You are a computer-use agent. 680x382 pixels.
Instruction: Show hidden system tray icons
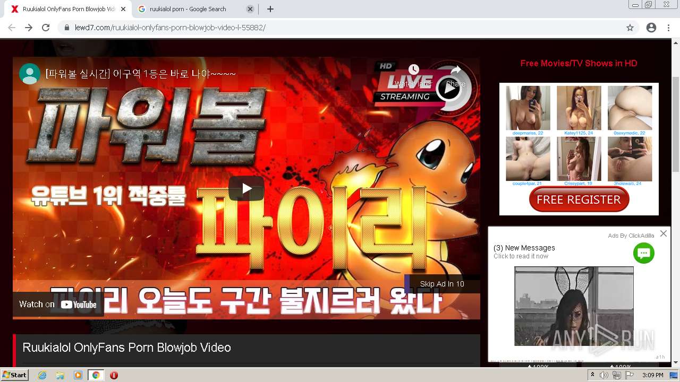coord(592,375)
